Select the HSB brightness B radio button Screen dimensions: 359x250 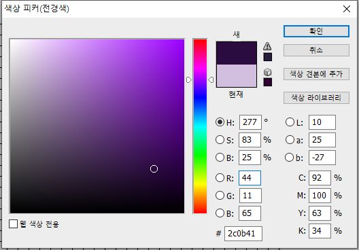point(220,158)
